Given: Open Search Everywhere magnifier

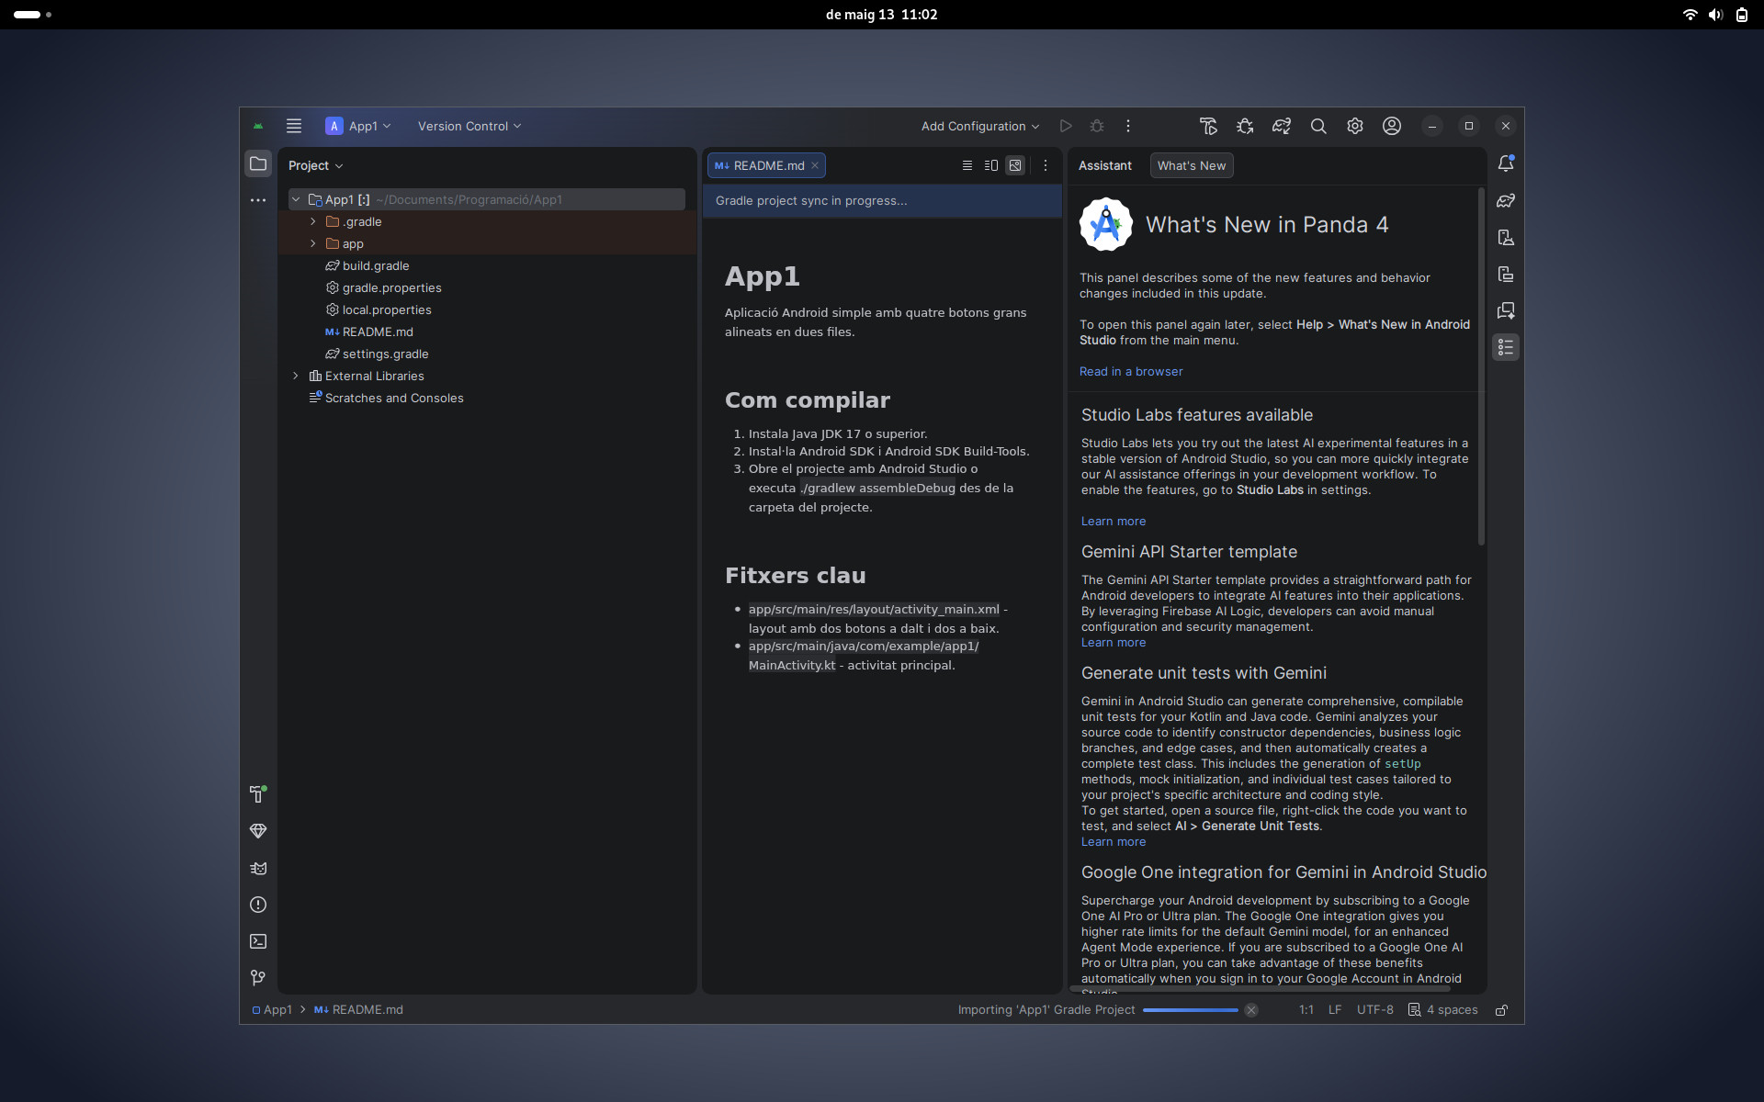Looking at the screenshot, I should [1318, 126].
